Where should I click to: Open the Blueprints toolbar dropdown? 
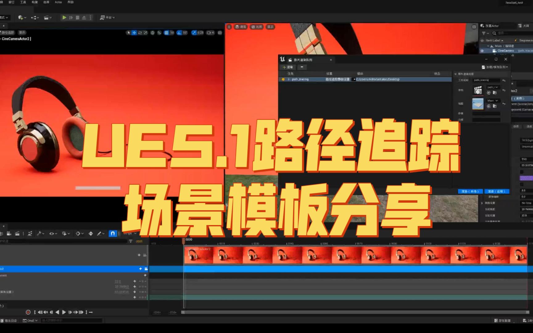[x=35, y=18]
